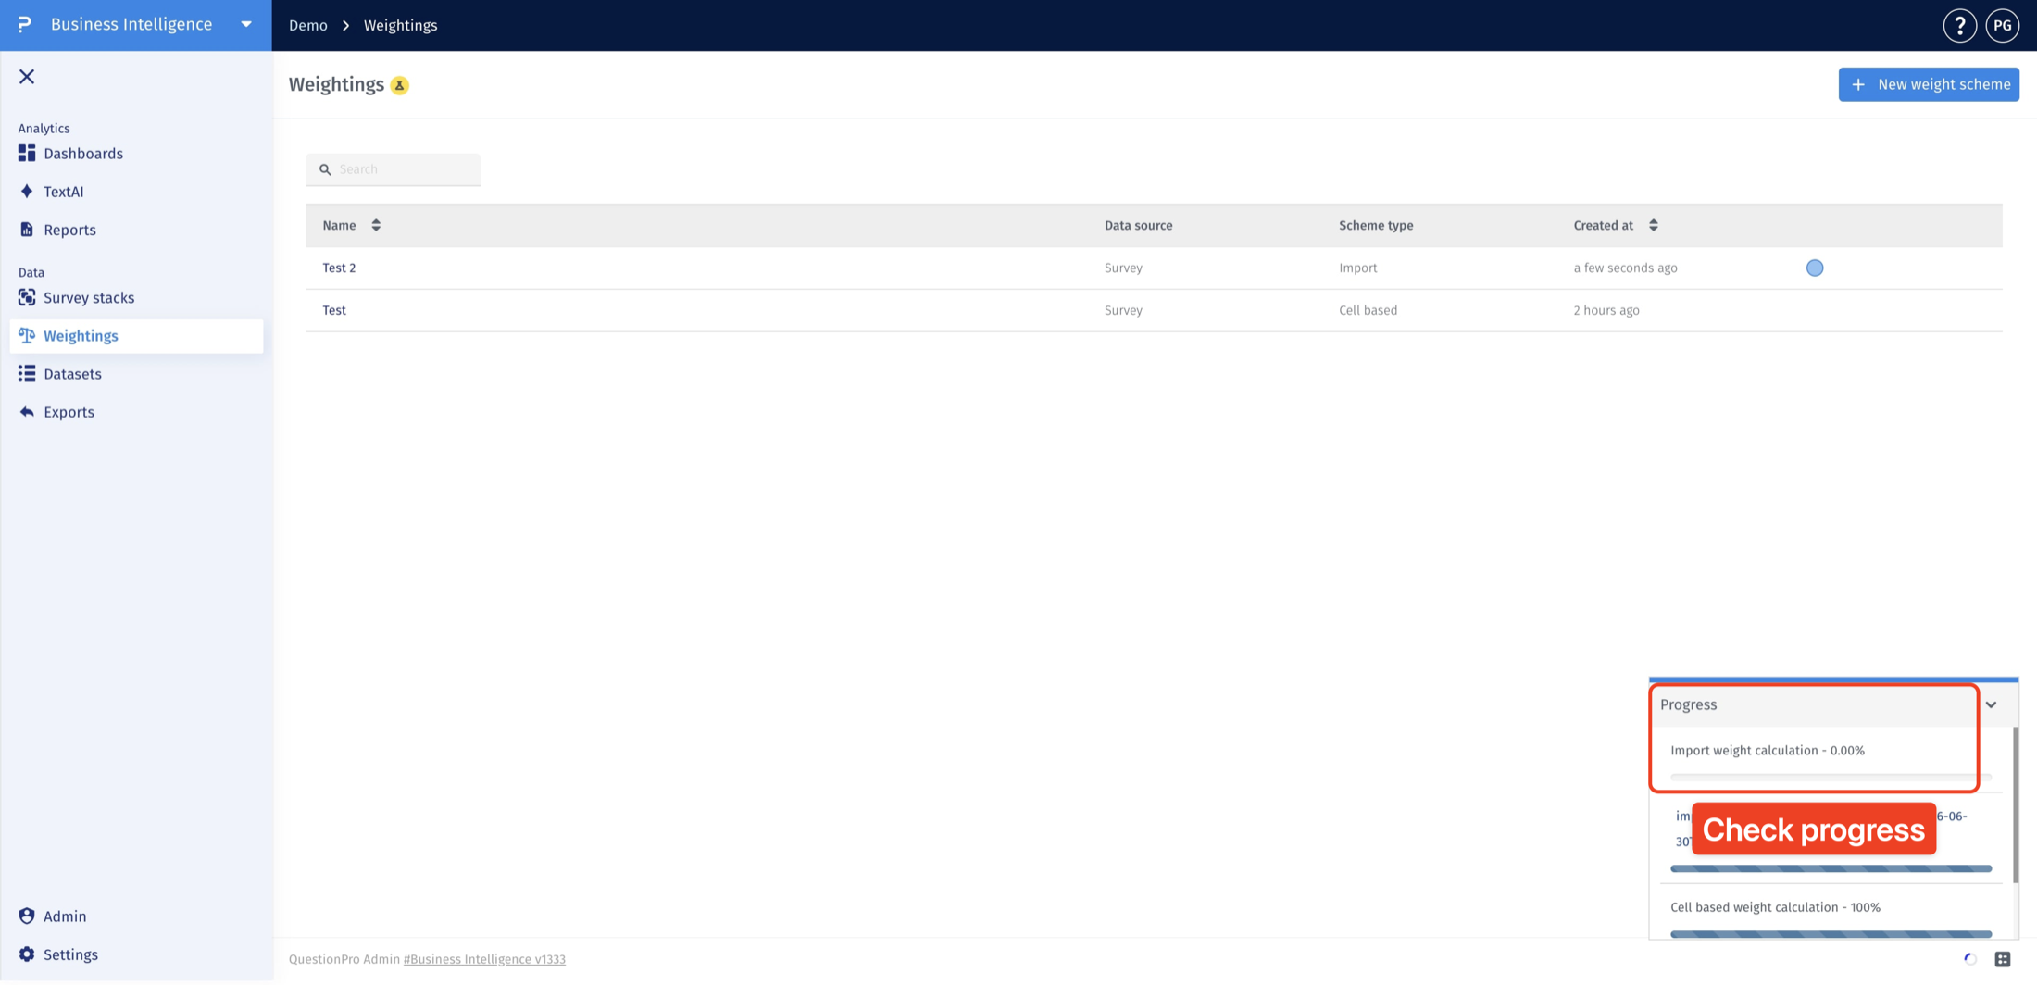The height and width of the screenshot is (985, 2037).
Task: Click the Progress panel header
Action: [1833, 704]
